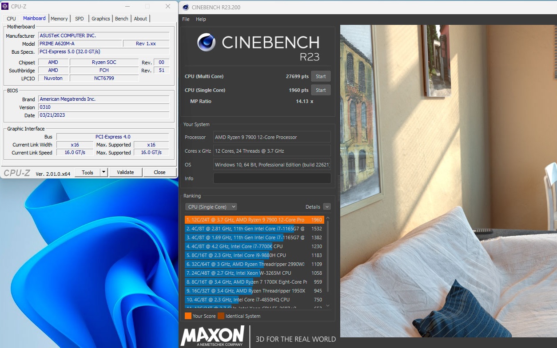
Task: Click the Model value PRIME A620M-A
Action: pyautogui.click(x=80, y=44)
